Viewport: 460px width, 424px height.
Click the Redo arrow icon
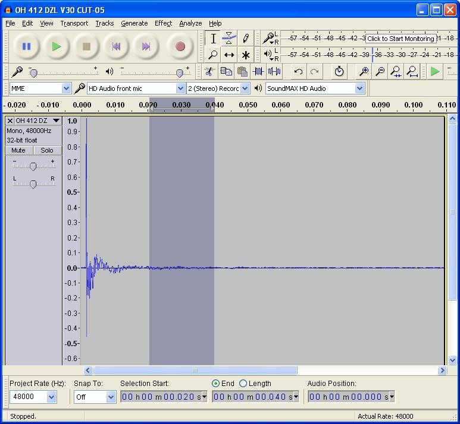tap(314, 71)
